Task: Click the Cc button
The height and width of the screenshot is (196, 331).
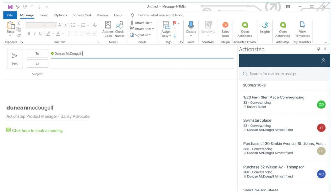Action: pyautogui.click(x=37, y=64)
